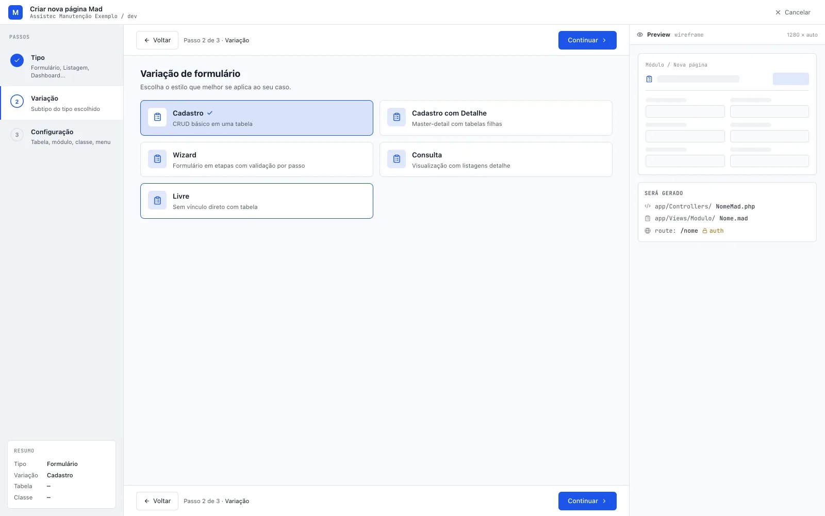Cancel the page creation wizard
Screen dimensions: 825x516
[793, 12]
